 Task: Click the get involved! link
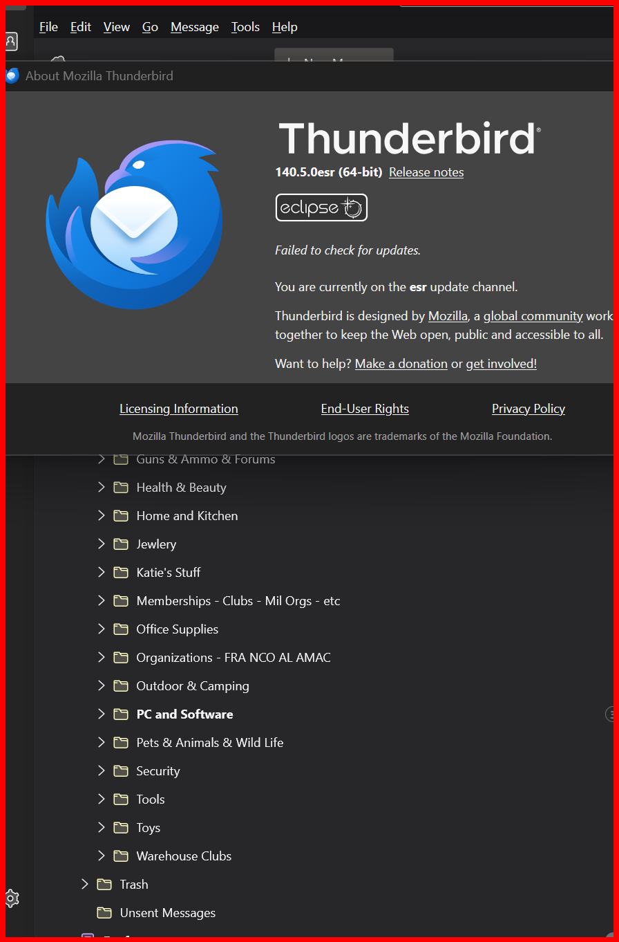(x=502, y=364)
